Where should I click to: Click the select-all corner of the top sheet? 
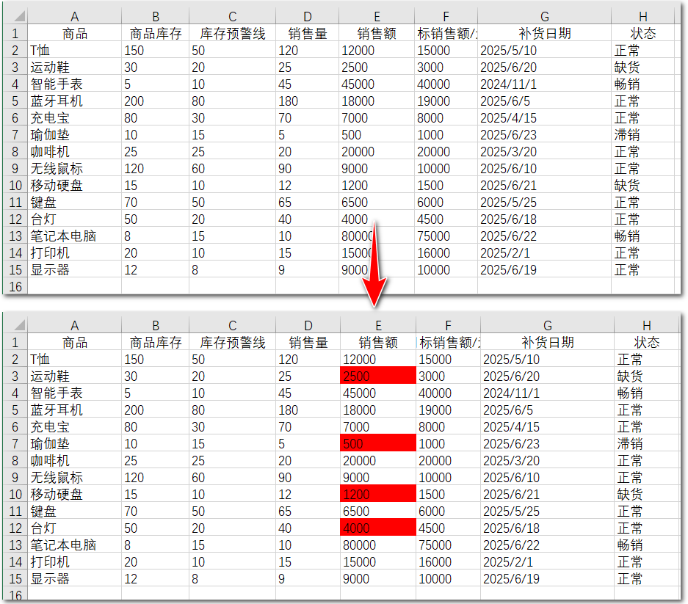coord(16,16)
